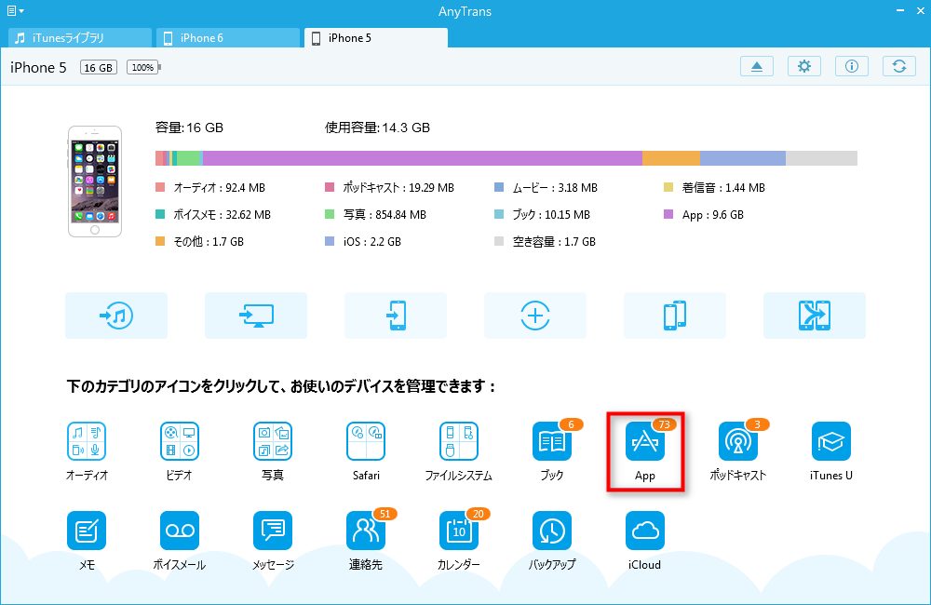Click the 空き容量 : 1.7 GB legend entry
Screen dimensions: 931x605
coord(545,242)
